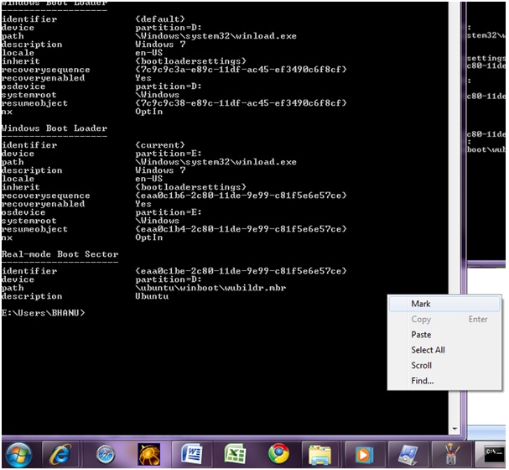
Task: Open Microsoft Word from taskbar
Action: click(x=191, y=454)
